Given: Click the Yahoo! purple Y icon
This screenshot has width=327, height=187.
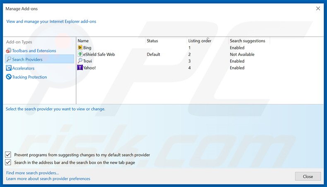Looking at the screenshot, I should (80, 68).
